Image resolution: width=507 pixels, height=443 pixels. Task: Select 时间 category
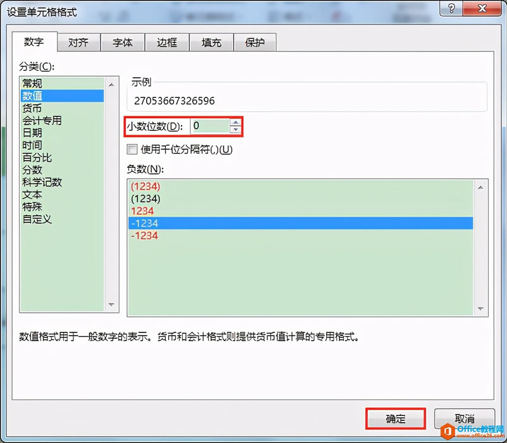[62, 145]
